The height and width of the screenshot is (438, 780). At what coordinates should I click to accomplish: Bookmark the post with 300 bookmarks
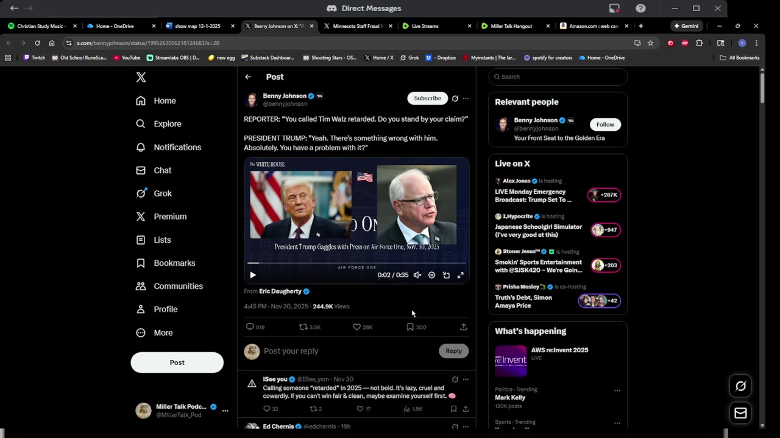coord(416,327)
